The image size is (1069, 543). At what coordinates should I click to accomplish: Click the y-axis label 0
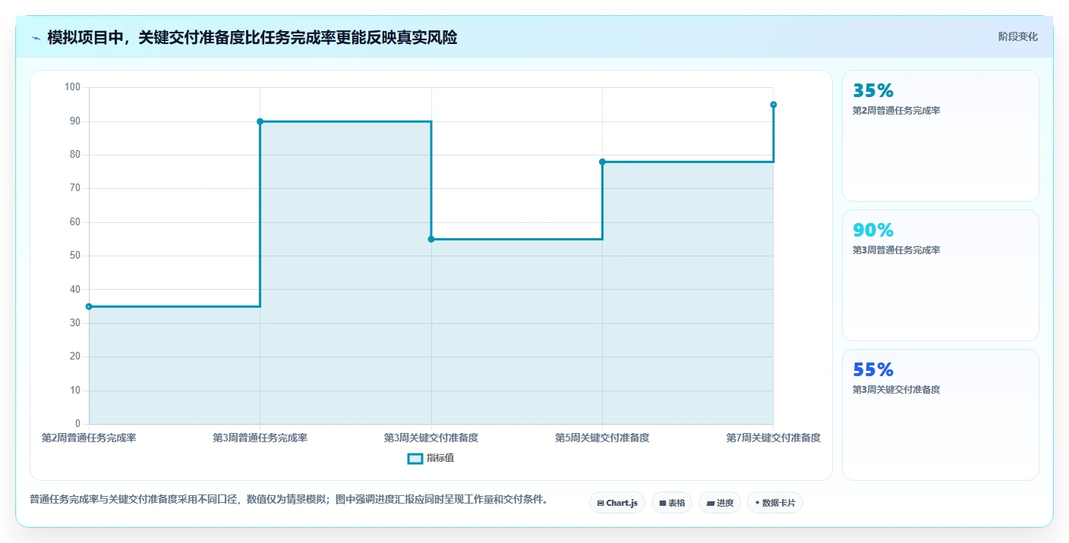[x=77, y=424]
